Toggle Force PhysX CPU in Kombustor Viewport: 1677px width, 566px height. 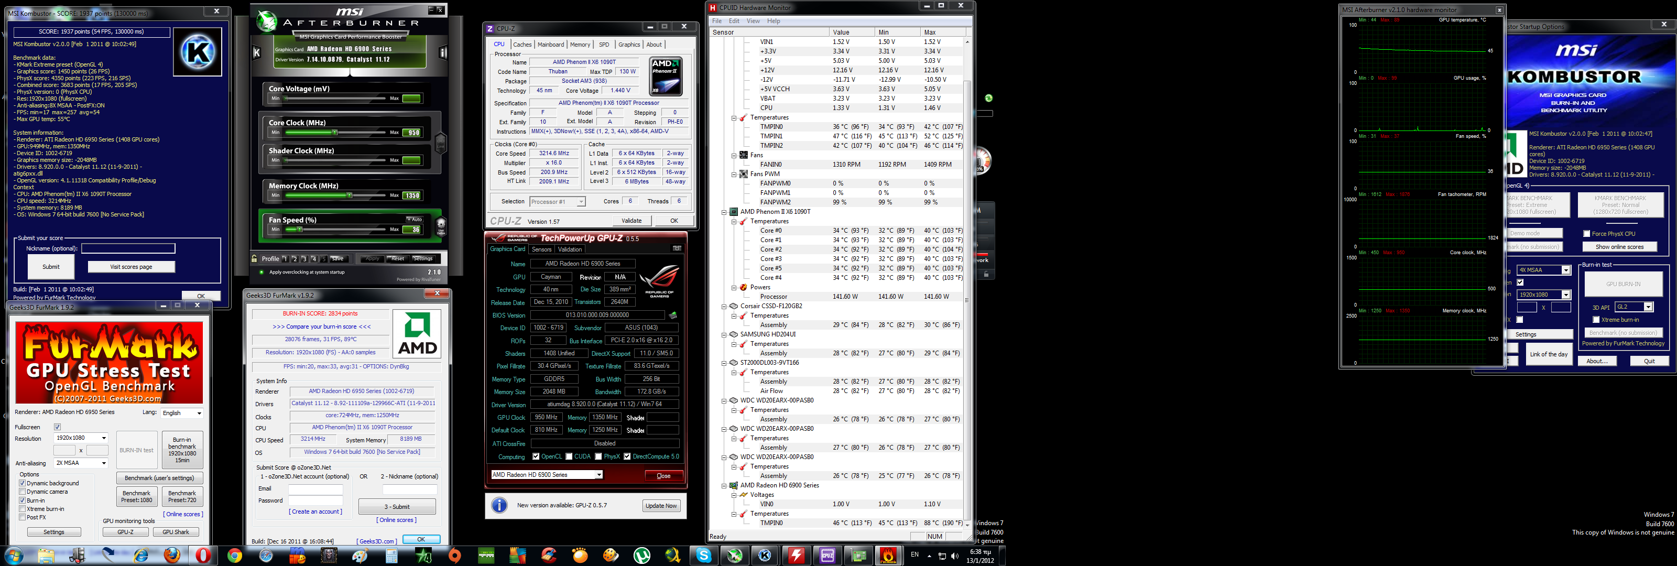click(x=1586, y=234)
